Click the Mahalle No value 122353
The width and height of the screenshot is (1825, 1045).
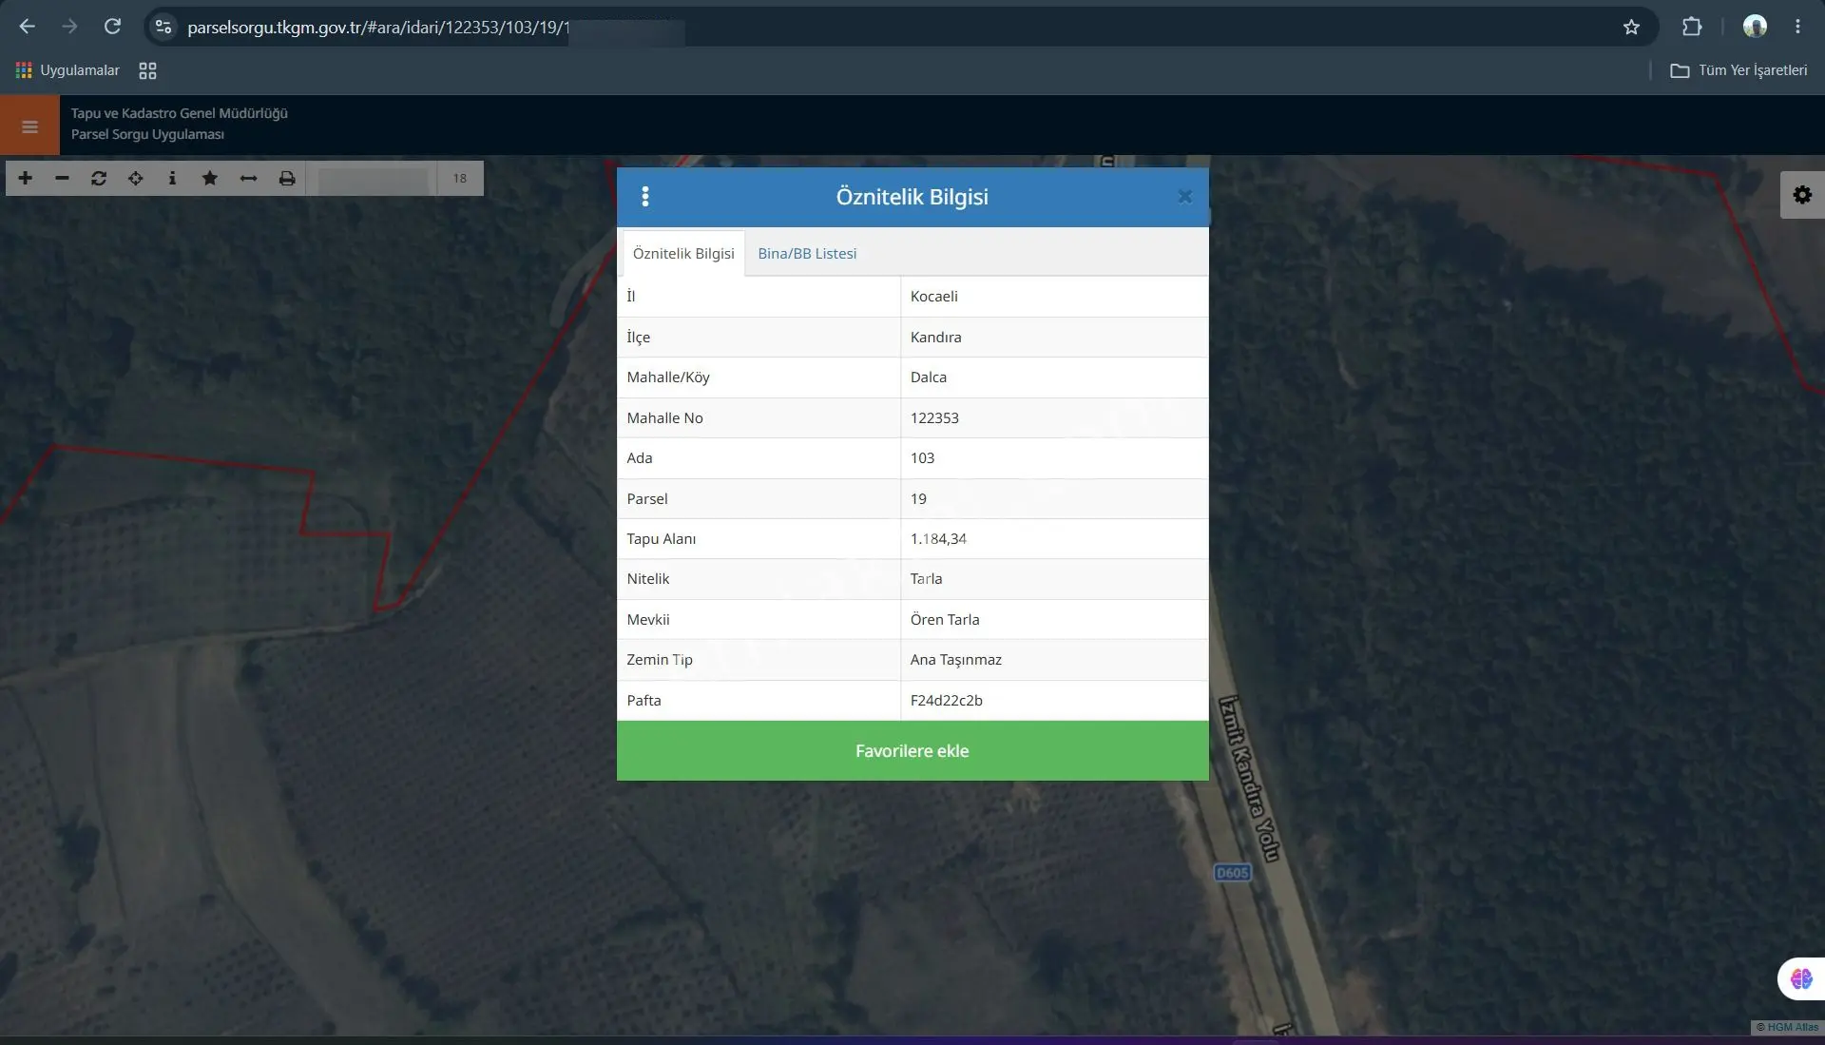[1054, 418]
